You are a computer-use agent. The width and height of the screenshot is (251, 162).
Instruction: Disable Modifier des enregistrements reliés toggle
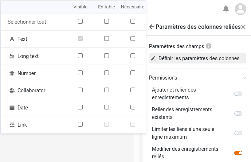[x=238, y=153]
